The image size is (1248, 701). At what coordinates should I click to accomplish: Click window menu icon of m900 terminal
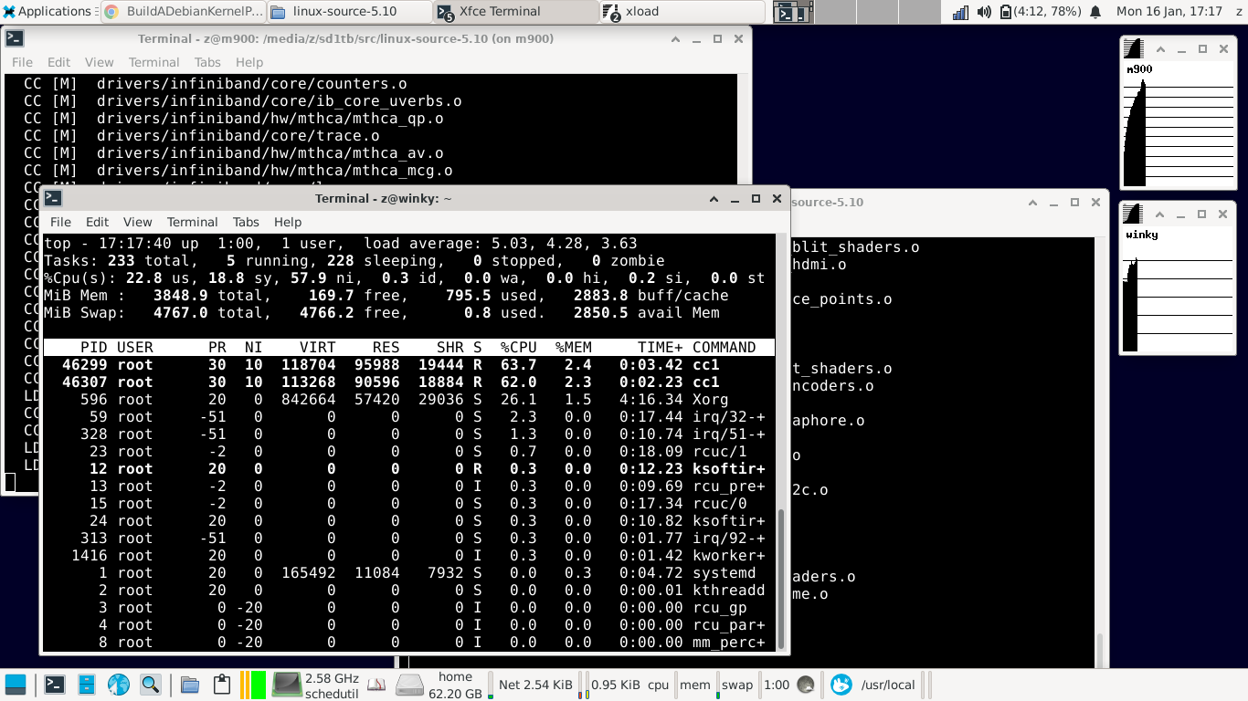[x=15, y=38]
